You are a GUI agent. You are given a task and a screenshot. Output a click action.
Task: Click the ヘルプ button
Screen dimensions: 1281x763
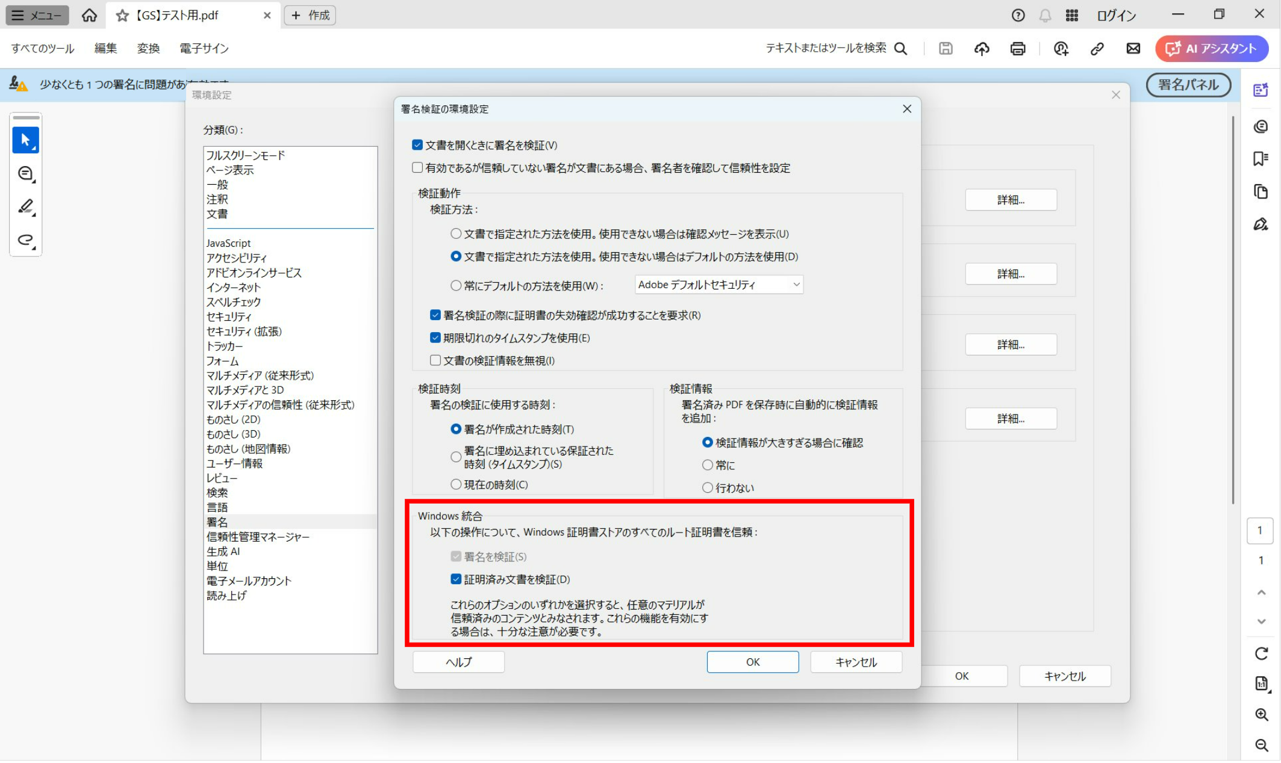[458, 661]
